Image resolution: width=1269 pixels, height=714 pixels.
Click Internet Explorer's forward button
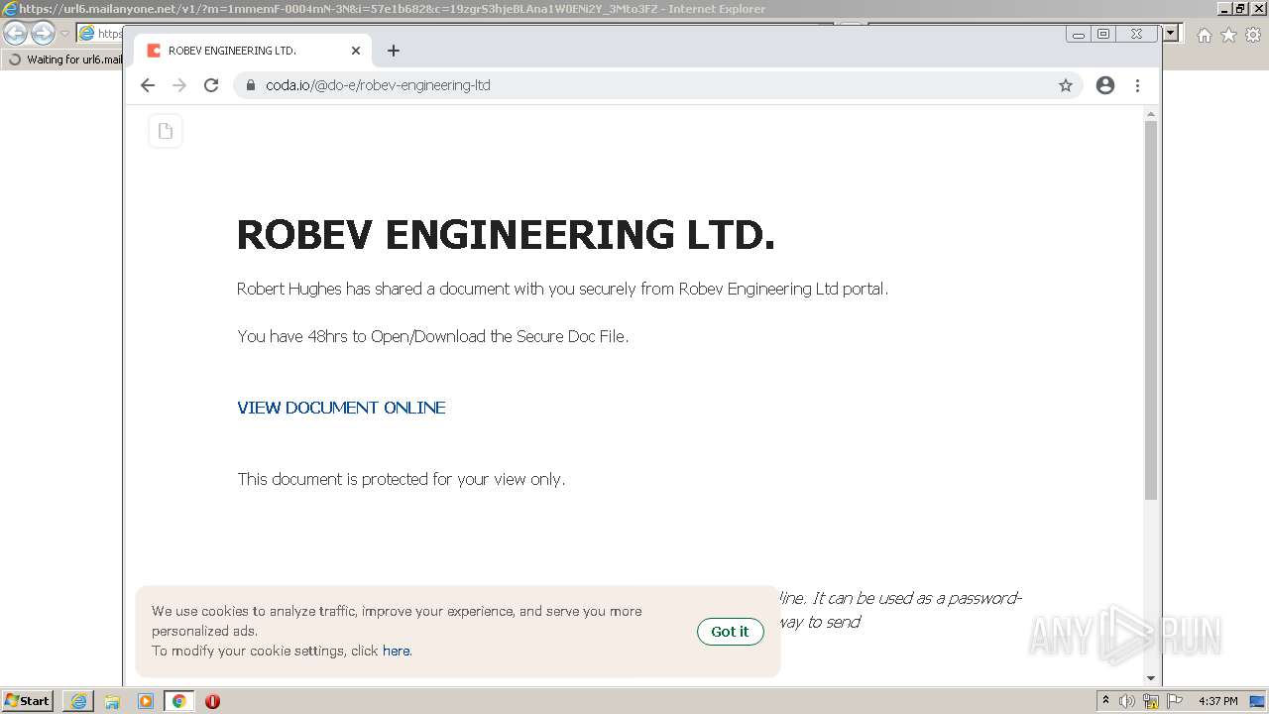point(43,34)
